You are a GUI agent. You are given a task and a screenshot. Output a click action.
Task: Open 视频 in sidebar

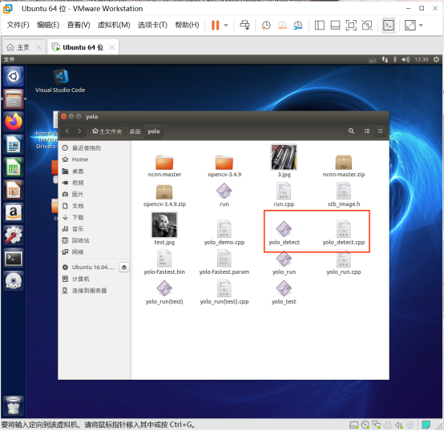[x=94, y=183]
